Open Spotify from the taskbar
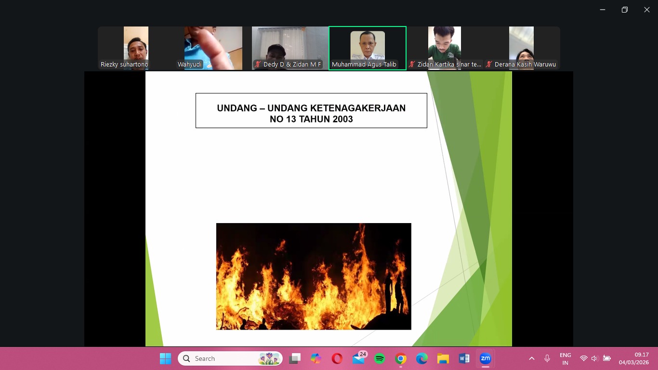This screenshot has width=658, height=370. point(380,358)
